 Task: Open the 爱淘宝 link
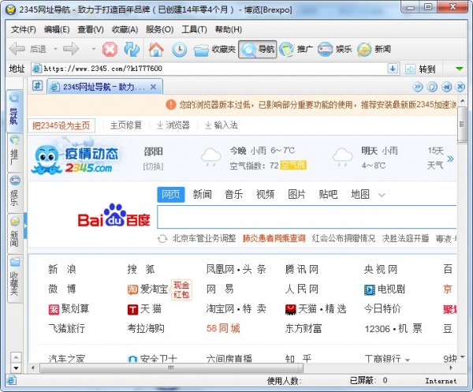(148, 289)
